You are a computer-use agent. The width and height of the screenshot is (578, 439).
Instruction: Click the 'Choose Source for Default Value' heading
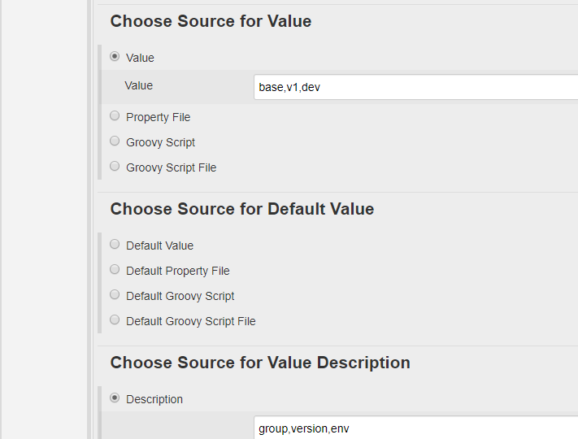click(x=242, y=209)
